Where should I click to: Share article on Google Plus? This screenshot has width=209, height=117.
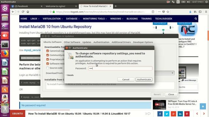click(173, 114)
